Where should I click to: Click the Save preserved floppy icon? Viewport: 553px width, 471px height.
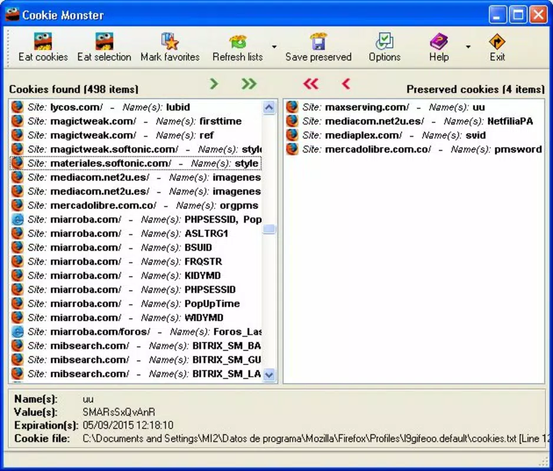319,41
